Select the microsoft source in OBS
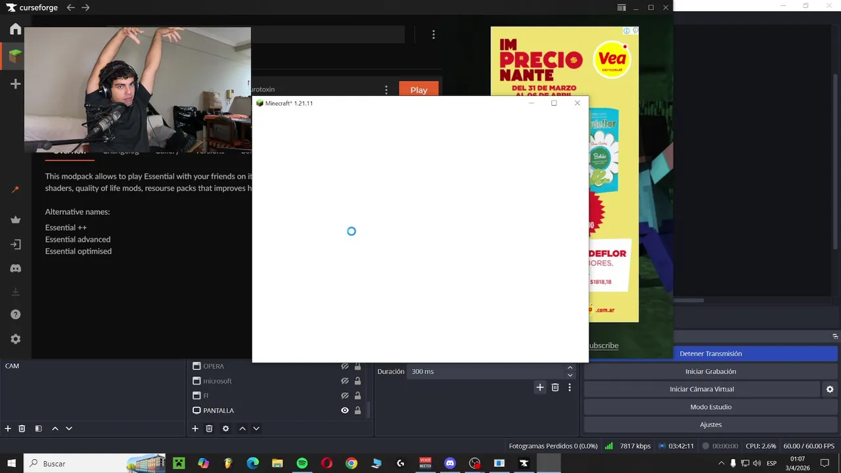The image size is (841, 473). (217, 381)
